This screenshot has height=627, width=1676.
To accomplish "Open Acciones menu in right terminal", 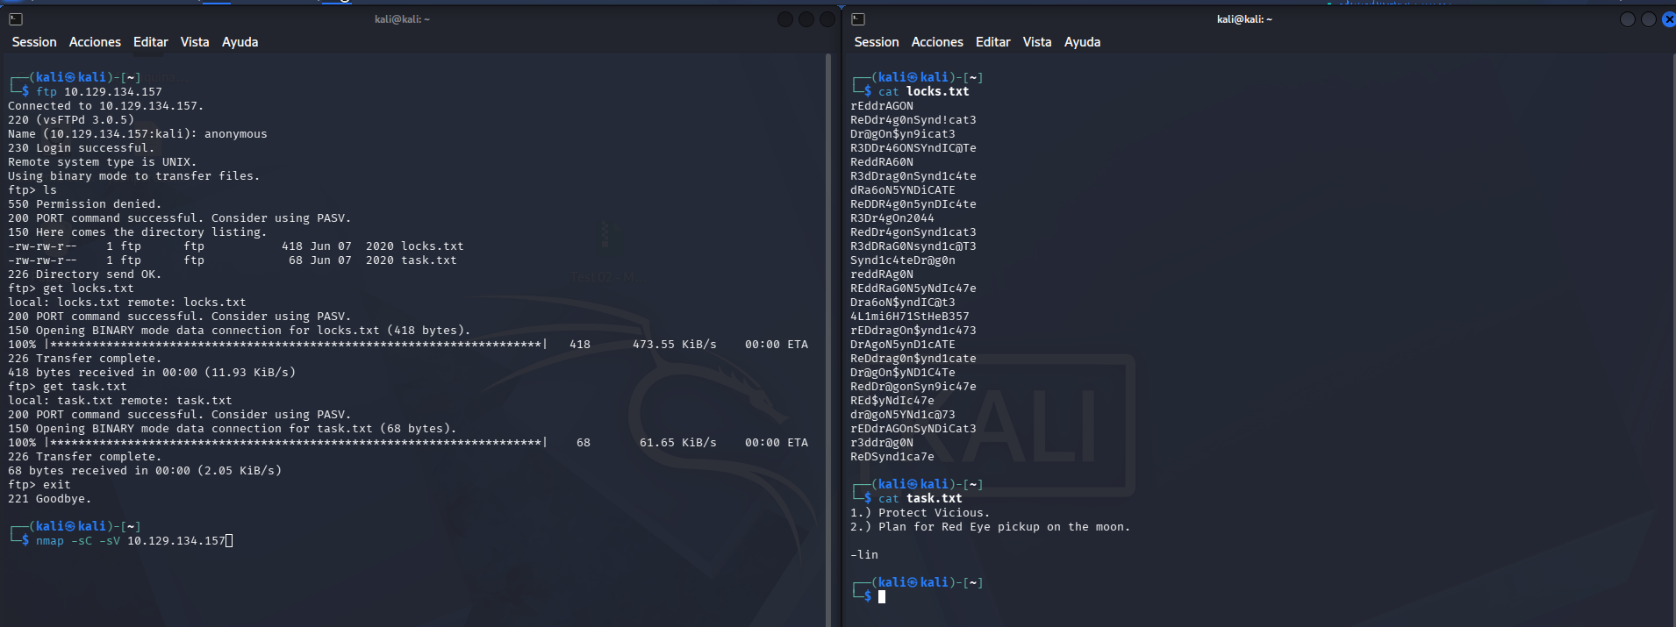I will coord(937,42).
